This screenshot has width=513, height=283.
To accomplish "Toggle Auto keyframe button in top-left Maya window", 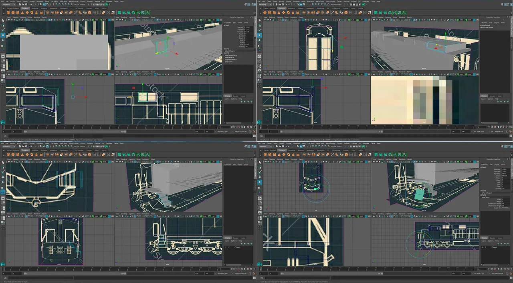I will [250, 132].
